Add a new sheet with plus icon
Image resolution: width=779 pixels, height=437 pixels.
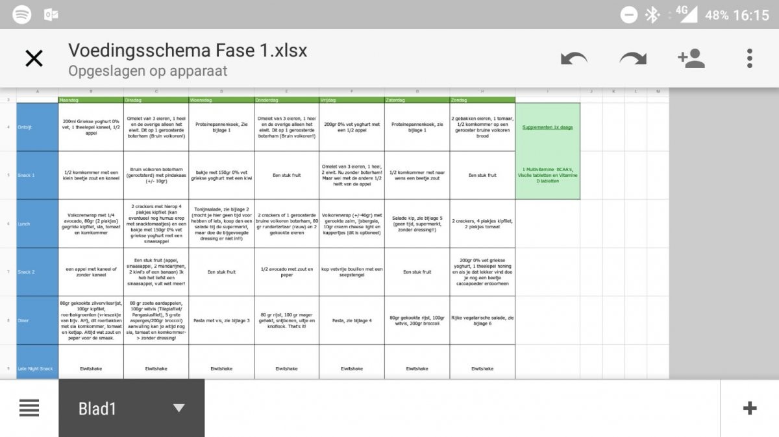point(750,408)
